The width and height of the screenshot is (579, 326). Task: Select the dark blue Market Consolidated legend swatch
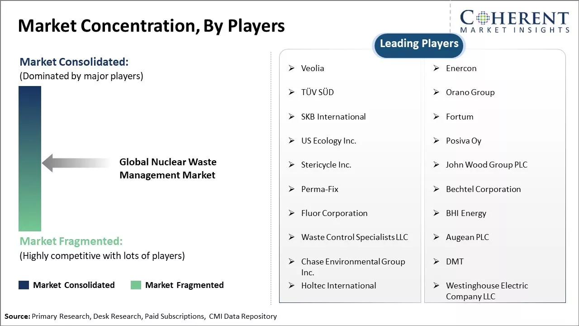pos(24,285)
